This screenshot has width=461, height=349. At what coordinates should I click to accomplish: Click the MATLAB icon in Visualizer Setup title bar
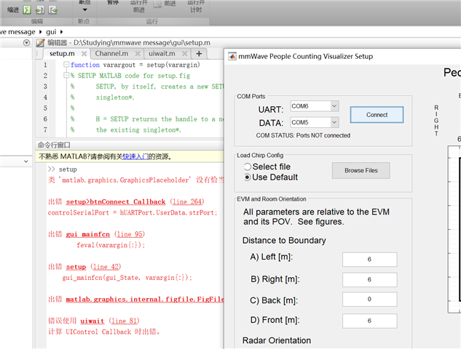pos(232,57)
